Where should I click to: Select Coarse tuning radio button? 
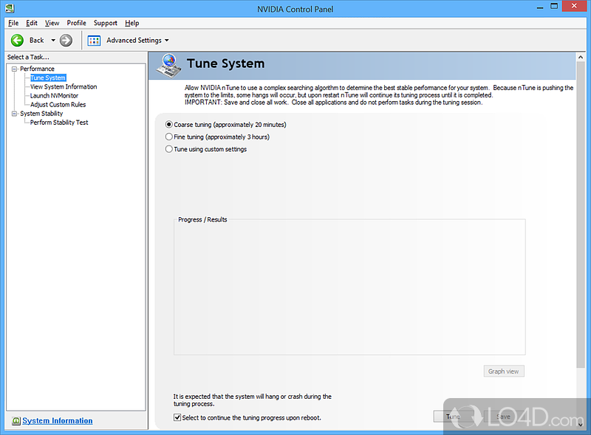(x=169, y=124)
